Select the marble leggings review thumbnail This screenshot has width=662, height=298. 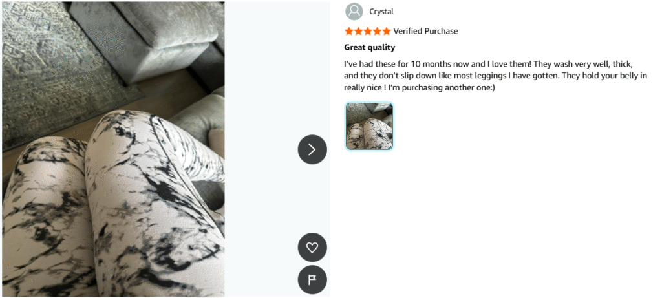(369, 127)
